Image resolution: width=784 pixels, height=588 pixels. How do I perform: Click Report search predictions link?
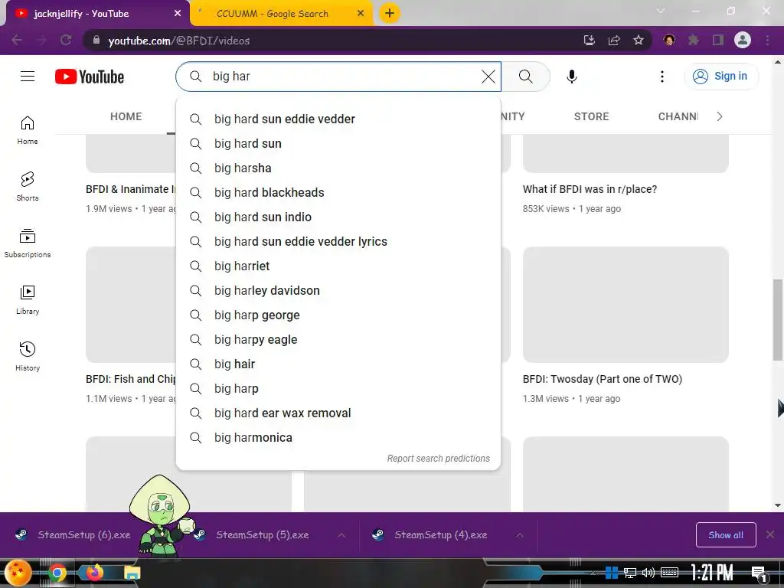click(438, 458)
